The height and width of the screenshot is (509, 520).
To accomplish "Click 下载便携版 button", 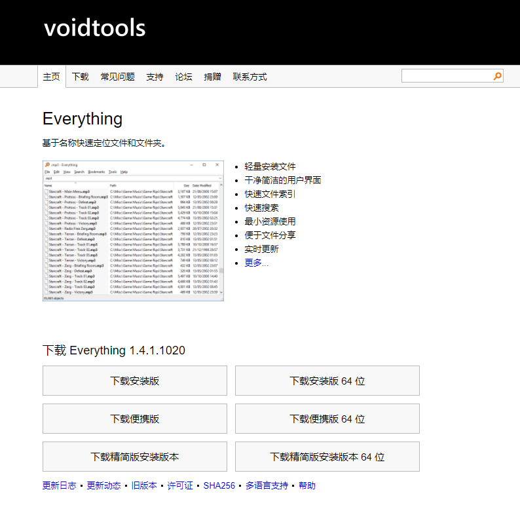I will (135, 419).
